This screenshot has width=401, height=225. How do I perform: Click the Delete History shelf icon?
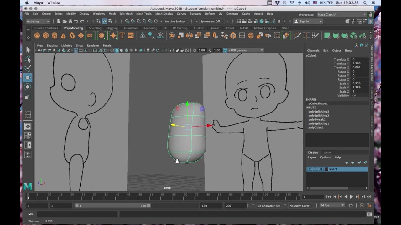(151, 36)
